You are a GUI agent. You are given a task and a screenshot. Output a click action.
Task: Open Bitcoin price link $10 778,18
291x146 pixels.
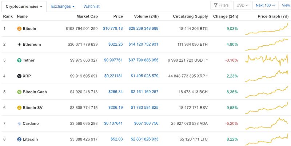(x=113, y=29)
